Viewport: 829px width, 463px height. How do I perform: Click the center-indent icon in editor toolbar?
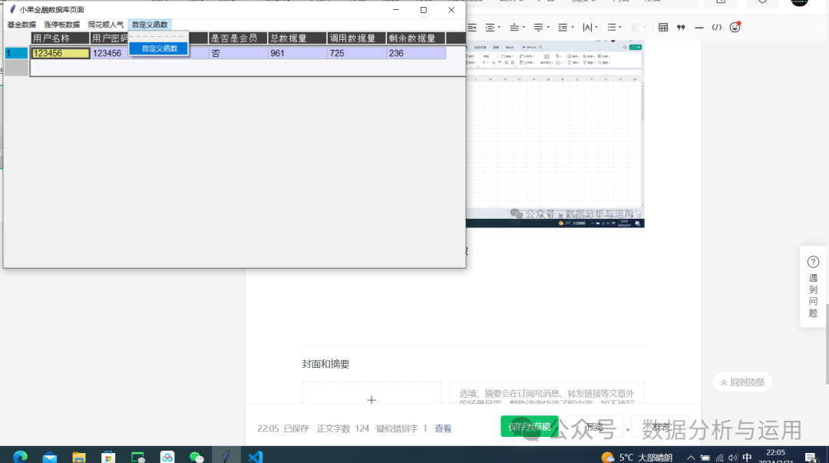point(490,28)
